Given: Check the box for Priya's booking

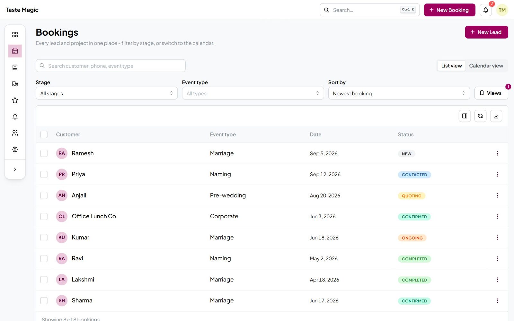Looking at the screenshot, I should tap(44, 174).
